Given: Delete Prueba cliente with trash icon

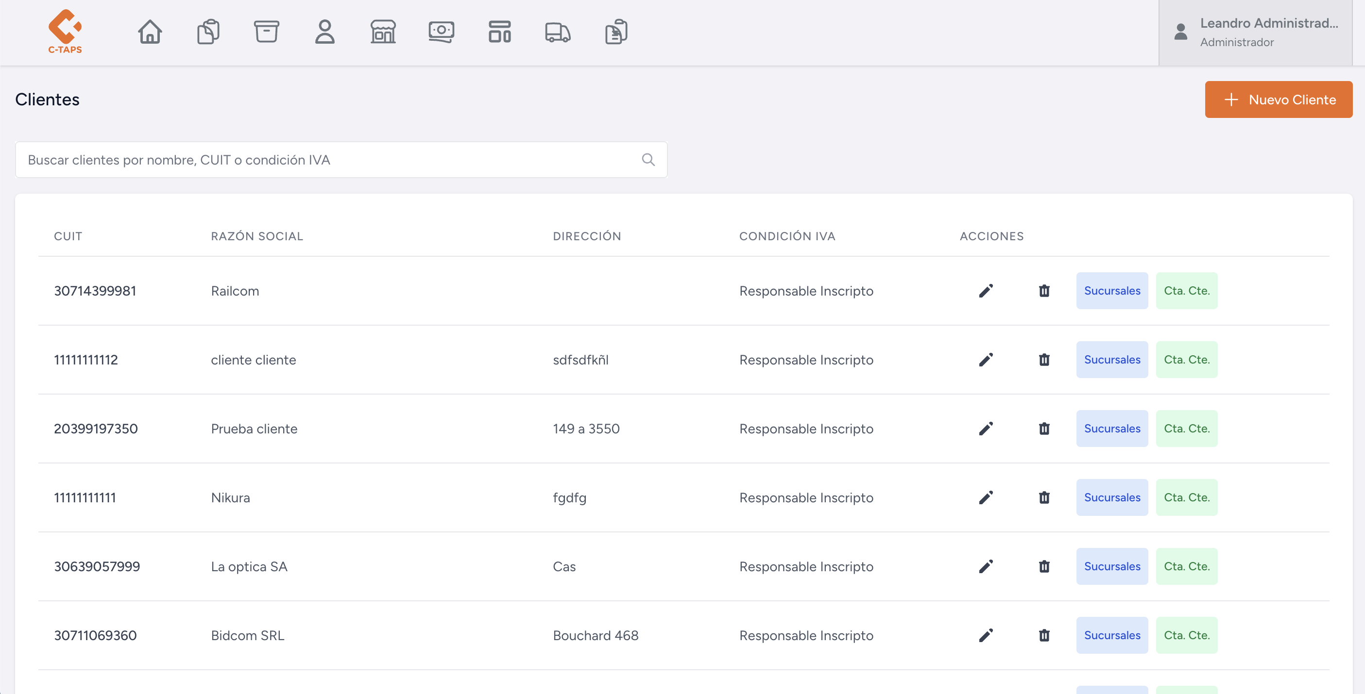Looking at the screenshot, I should coord(1044,429).
